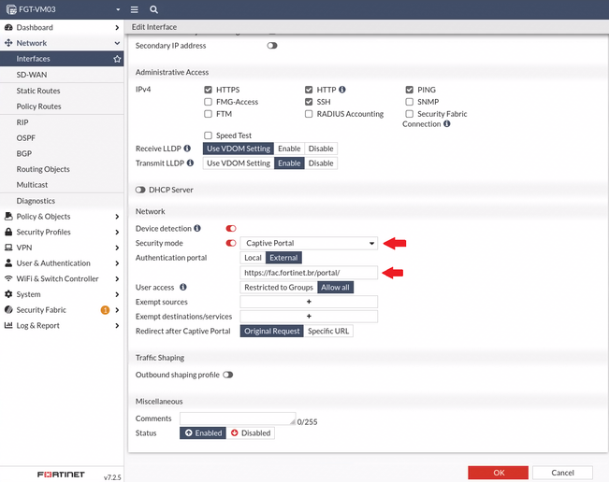
Task: Open OSPF menu item
Action: click(x=62, y=138)
